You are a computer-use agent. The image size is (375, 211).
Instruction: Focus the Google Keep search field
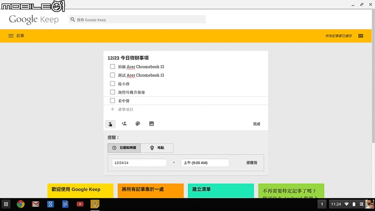point(137,19)
